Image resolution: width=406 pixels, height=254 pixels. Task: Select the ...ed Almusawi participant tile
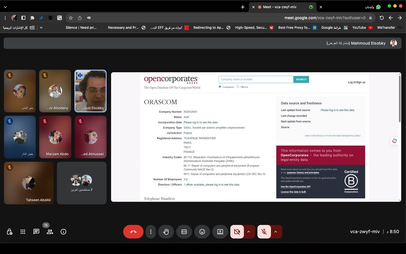91,137
